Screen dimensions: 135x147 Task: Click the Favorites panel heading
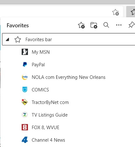pyautogui.click(x=18, y=25)
